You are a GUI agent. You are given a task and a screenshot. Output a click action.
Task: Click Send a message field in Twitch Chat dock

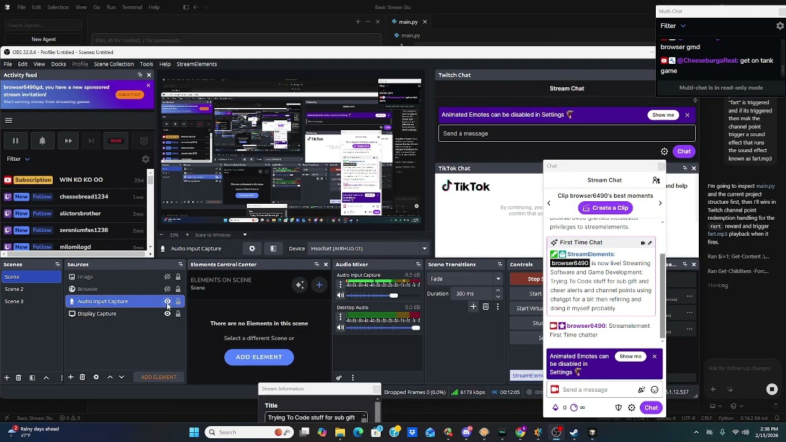pyautogui.click(x=567, y=133)
